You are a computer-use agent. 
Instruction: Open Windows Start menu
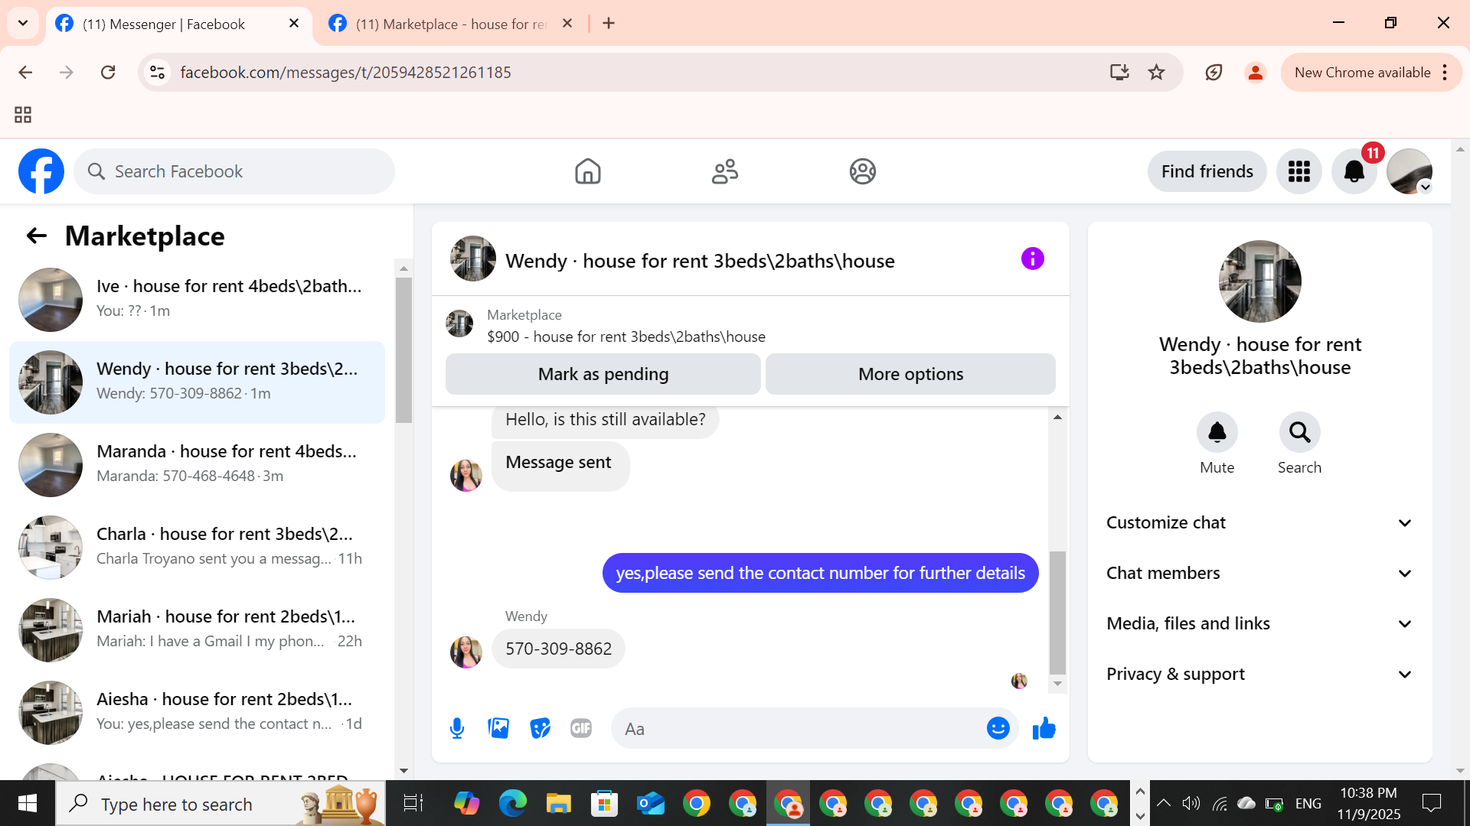[28, 803]
